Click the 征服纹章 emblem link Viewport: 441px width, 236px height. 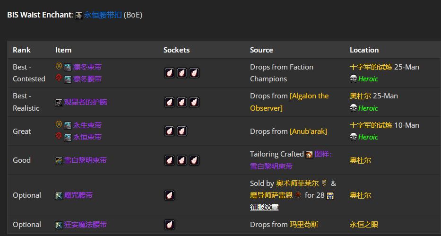coord(264,207)
